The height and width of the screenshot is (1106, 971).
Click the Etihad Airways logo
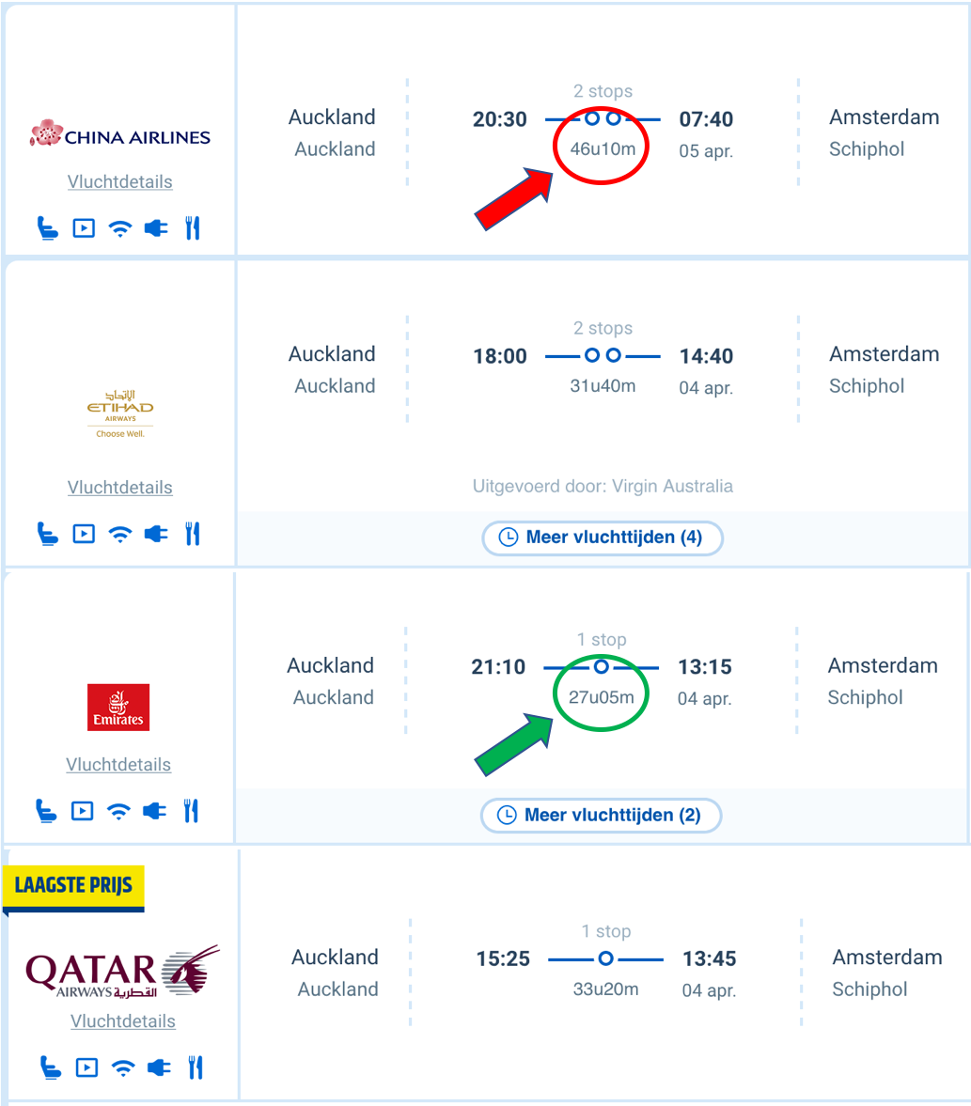pyautogui.click(x=120, y=413)
